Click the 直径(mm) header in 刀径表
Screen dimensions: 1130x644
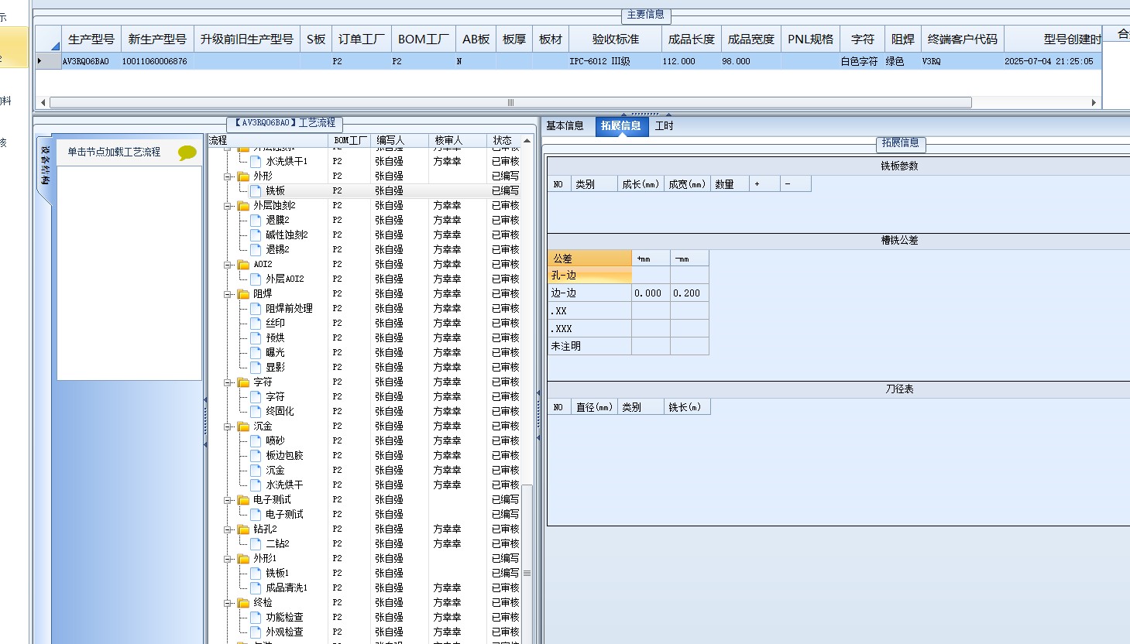594,407
